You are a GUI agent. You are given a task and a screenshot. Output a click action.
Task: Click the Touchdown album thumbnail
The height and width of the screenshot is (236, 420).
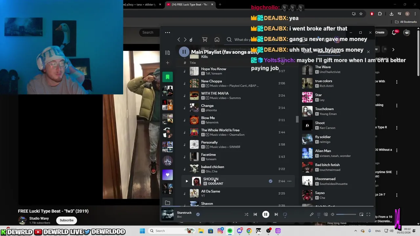pos(307,111)
